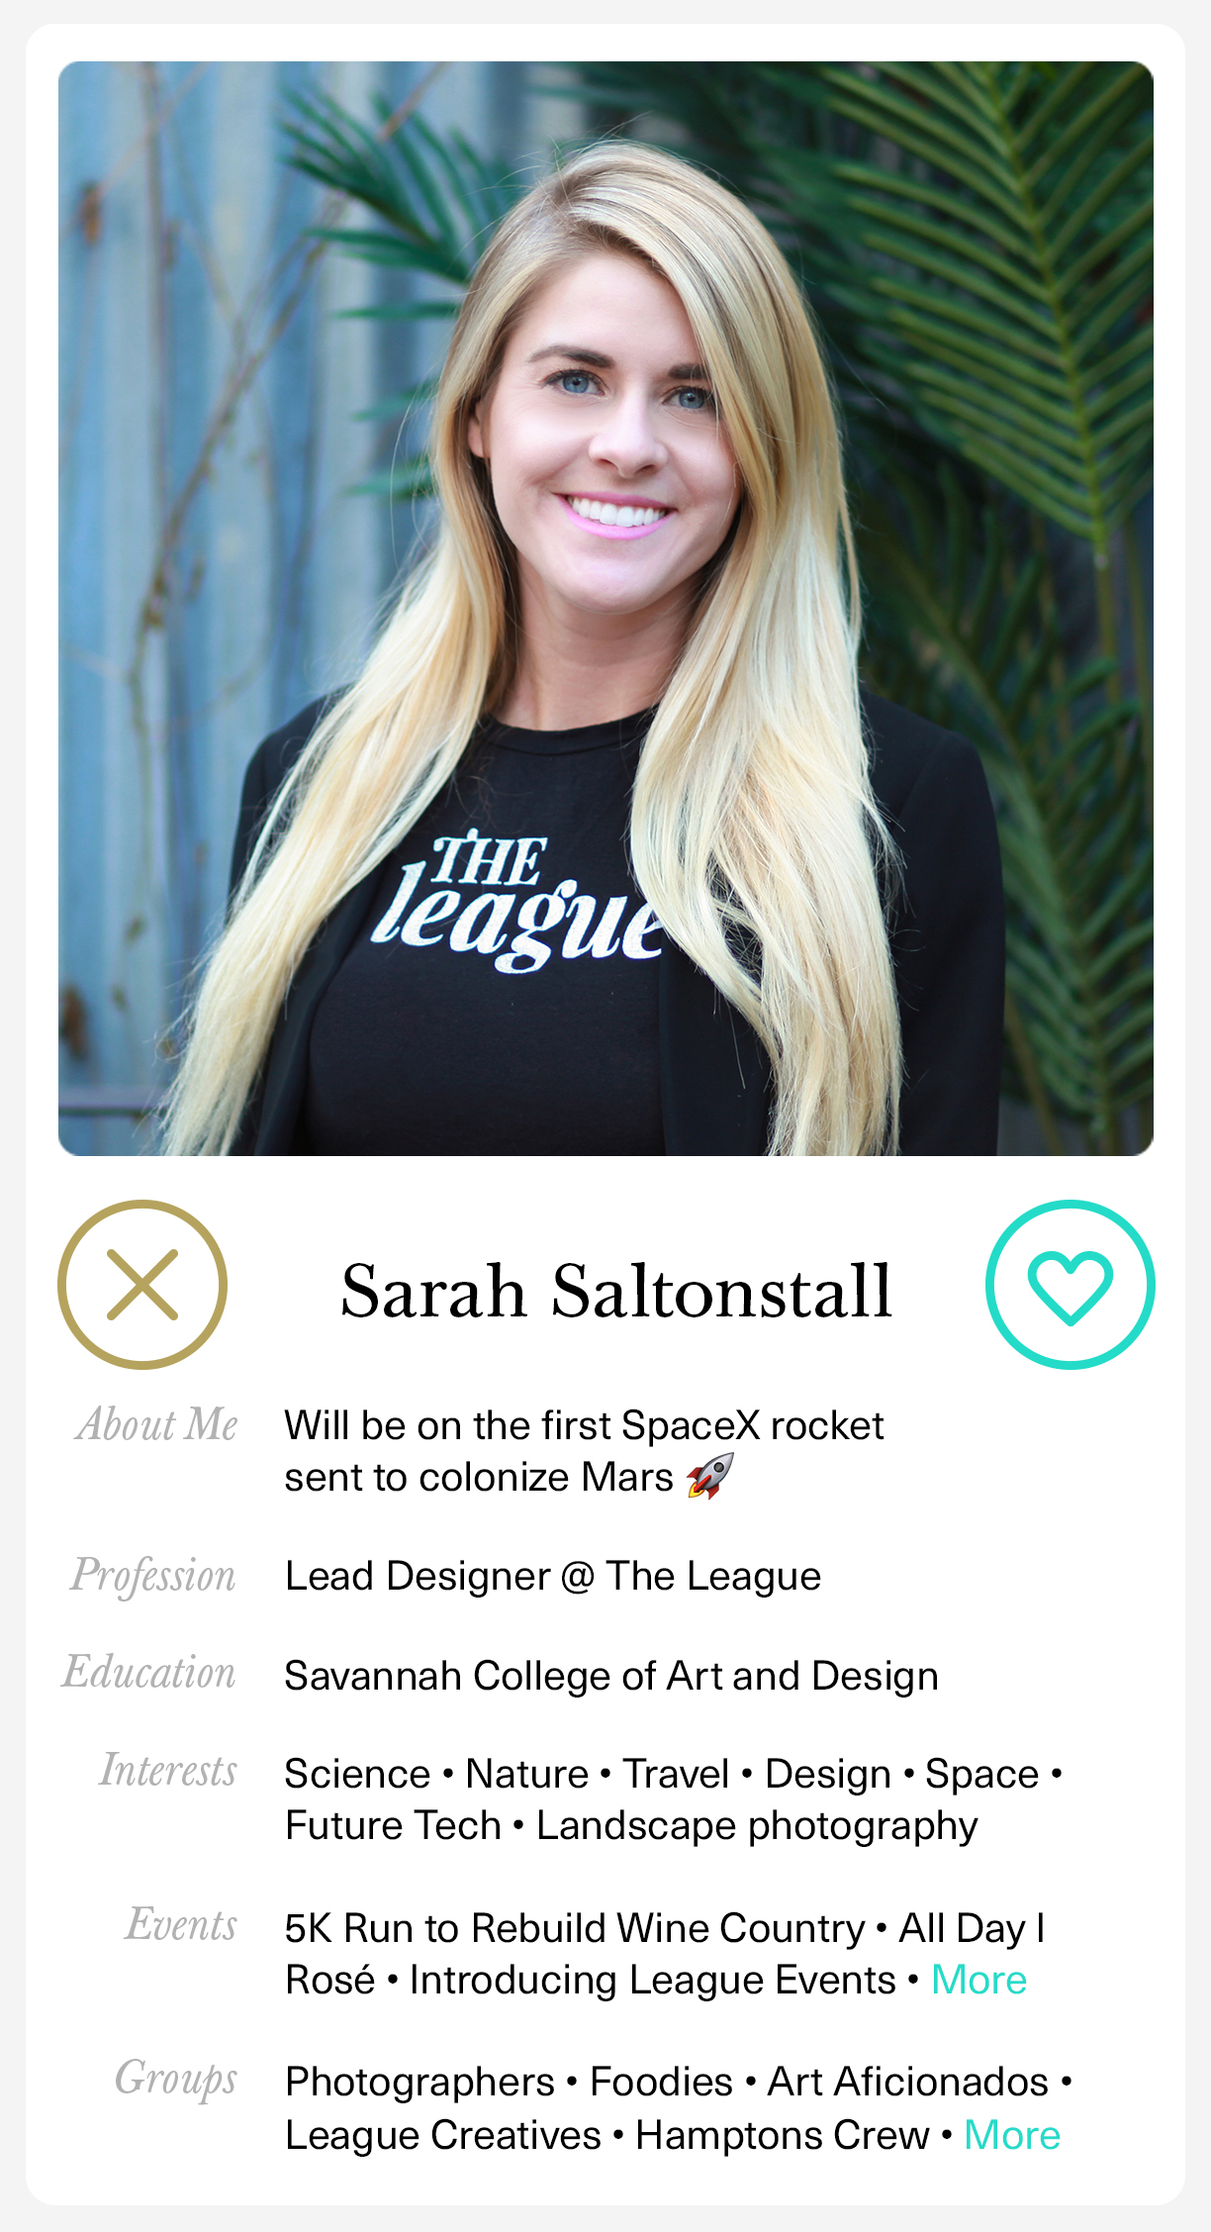
Task: Click the Groups section label
Action: coord(176,2080)
